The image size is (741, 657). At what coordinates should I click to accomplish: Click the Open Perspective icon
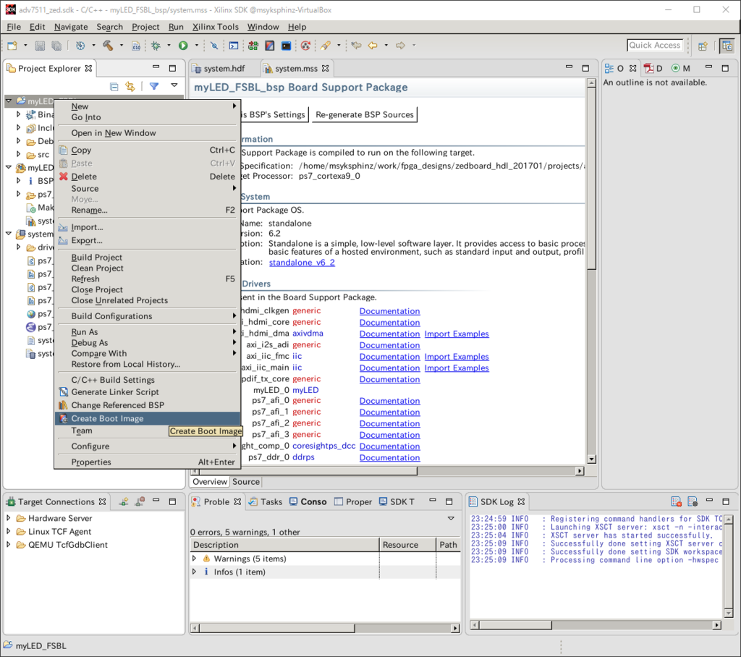click(703, 46)
